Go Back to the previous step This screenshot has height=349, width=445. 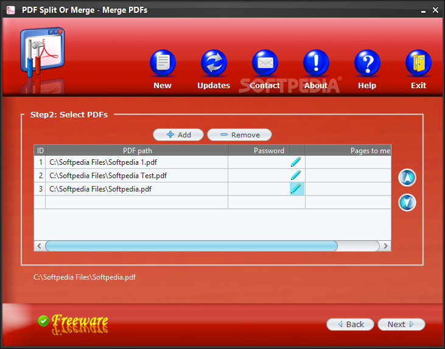point(350,324)
